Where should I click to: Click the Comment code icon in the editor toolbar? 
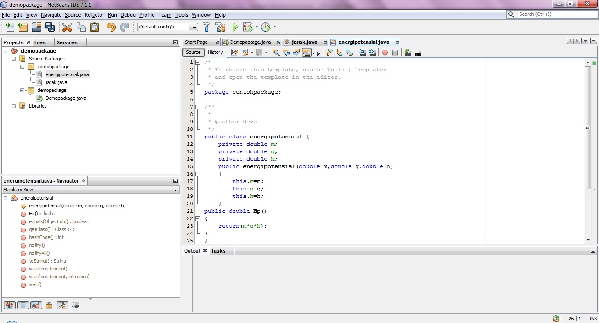[x=407, y=53]
